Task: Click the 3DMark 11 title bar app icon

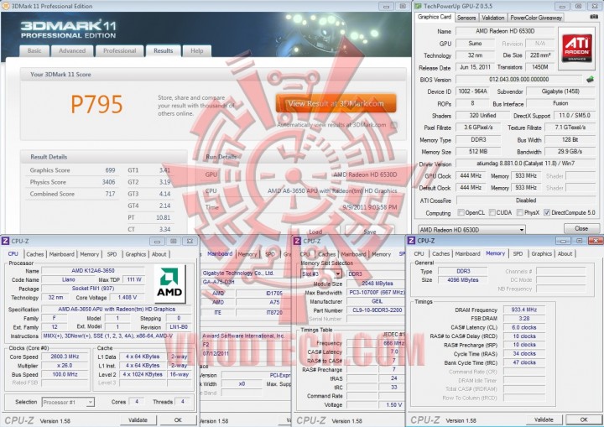Action: [5, 6]
